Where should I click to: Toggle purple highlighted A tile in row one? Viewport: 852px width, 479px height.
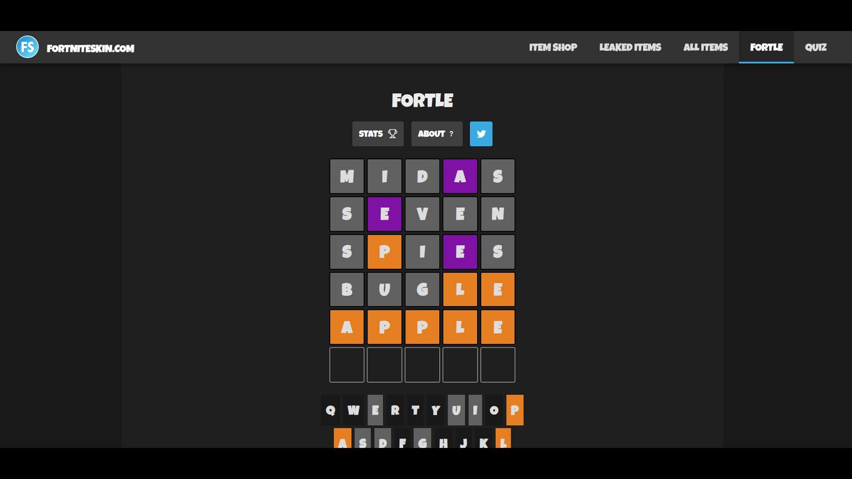459,176
